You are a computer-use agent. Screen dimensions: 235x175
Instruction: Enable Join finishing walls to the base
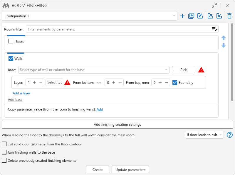pyautogui.click(x=4, y=152)
